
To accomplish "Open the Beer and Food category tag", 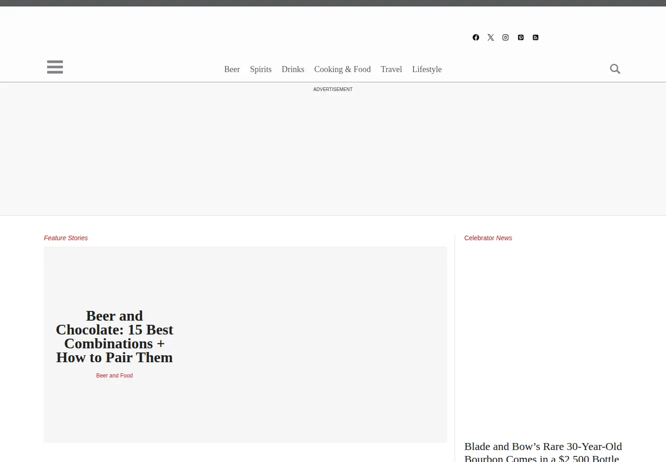I will [x=114, y=376].
